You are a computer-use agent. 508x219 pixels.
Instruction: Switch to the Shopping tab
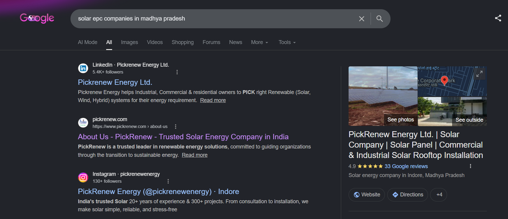pos(183,42)
